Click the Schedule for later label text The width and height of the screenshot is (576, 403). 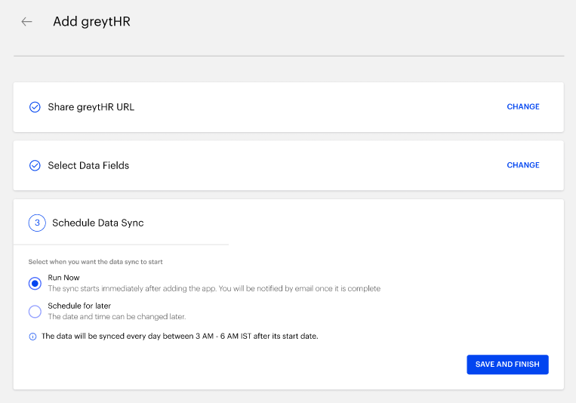coord(79,306)
